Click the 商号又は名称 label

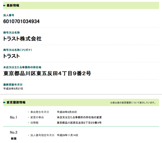(11, 33)
